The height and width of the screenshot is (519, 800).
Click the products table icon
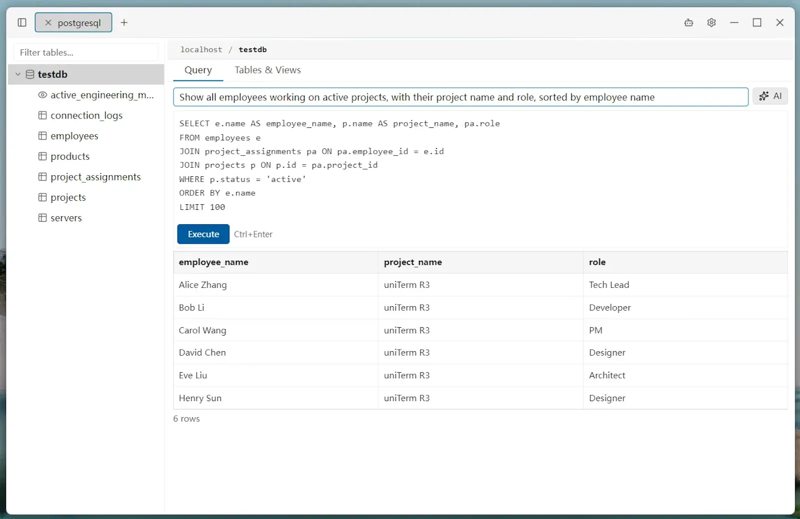(42, 156)
